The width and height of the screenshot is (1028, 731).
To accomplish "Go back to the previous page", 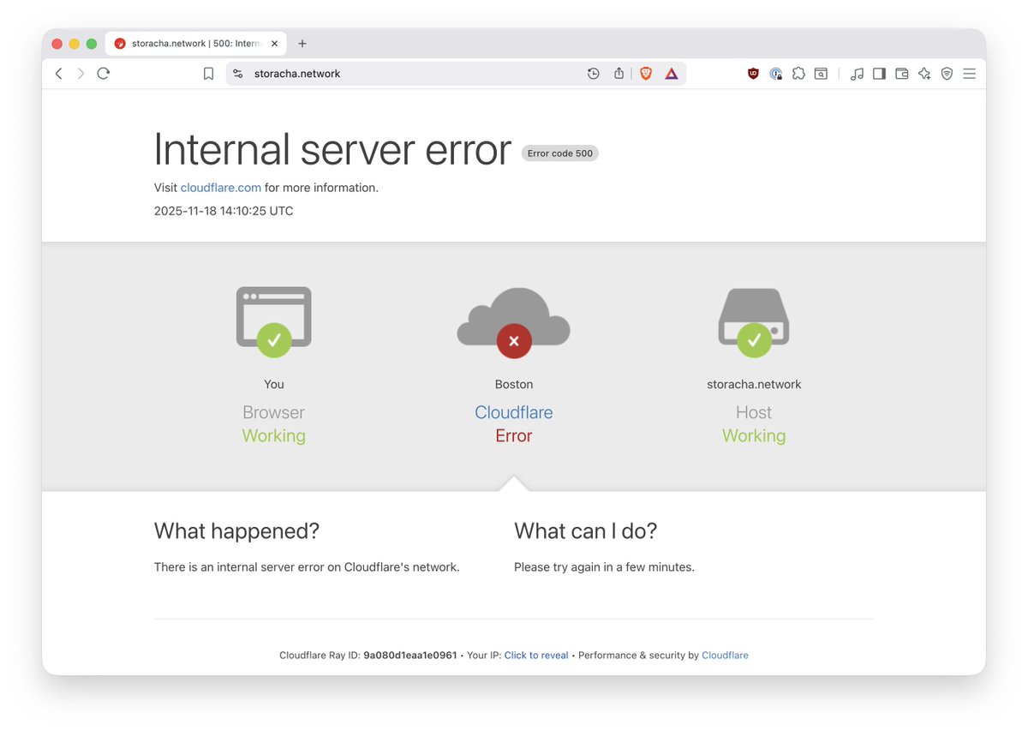I will (59, 74).
